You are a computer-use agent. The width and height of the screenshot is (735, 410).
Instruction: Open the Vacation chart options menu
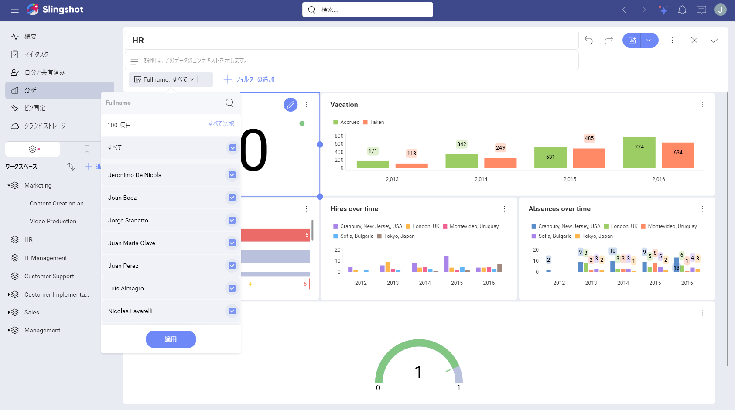[x=703, y=105]
